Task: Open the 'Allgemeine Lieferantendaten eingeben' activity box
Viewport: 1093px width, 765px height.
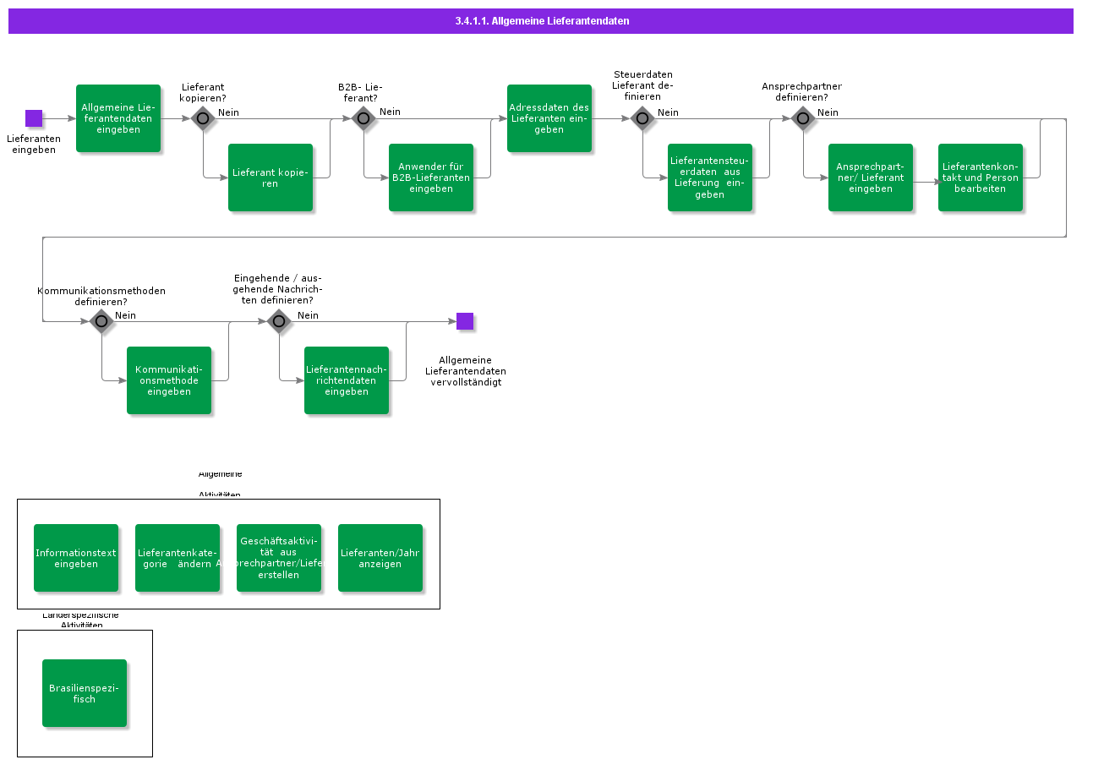Action: (x=118, y=118)
